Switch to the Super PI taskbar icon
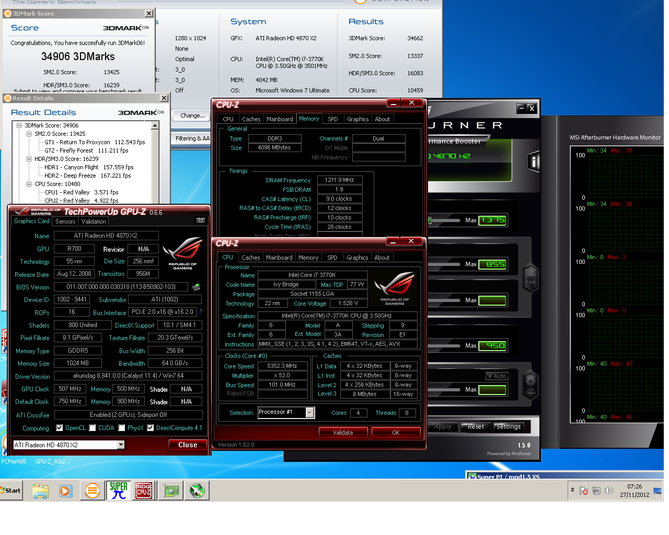This screenshot has width=669, height=535. (x=119, y=491)
